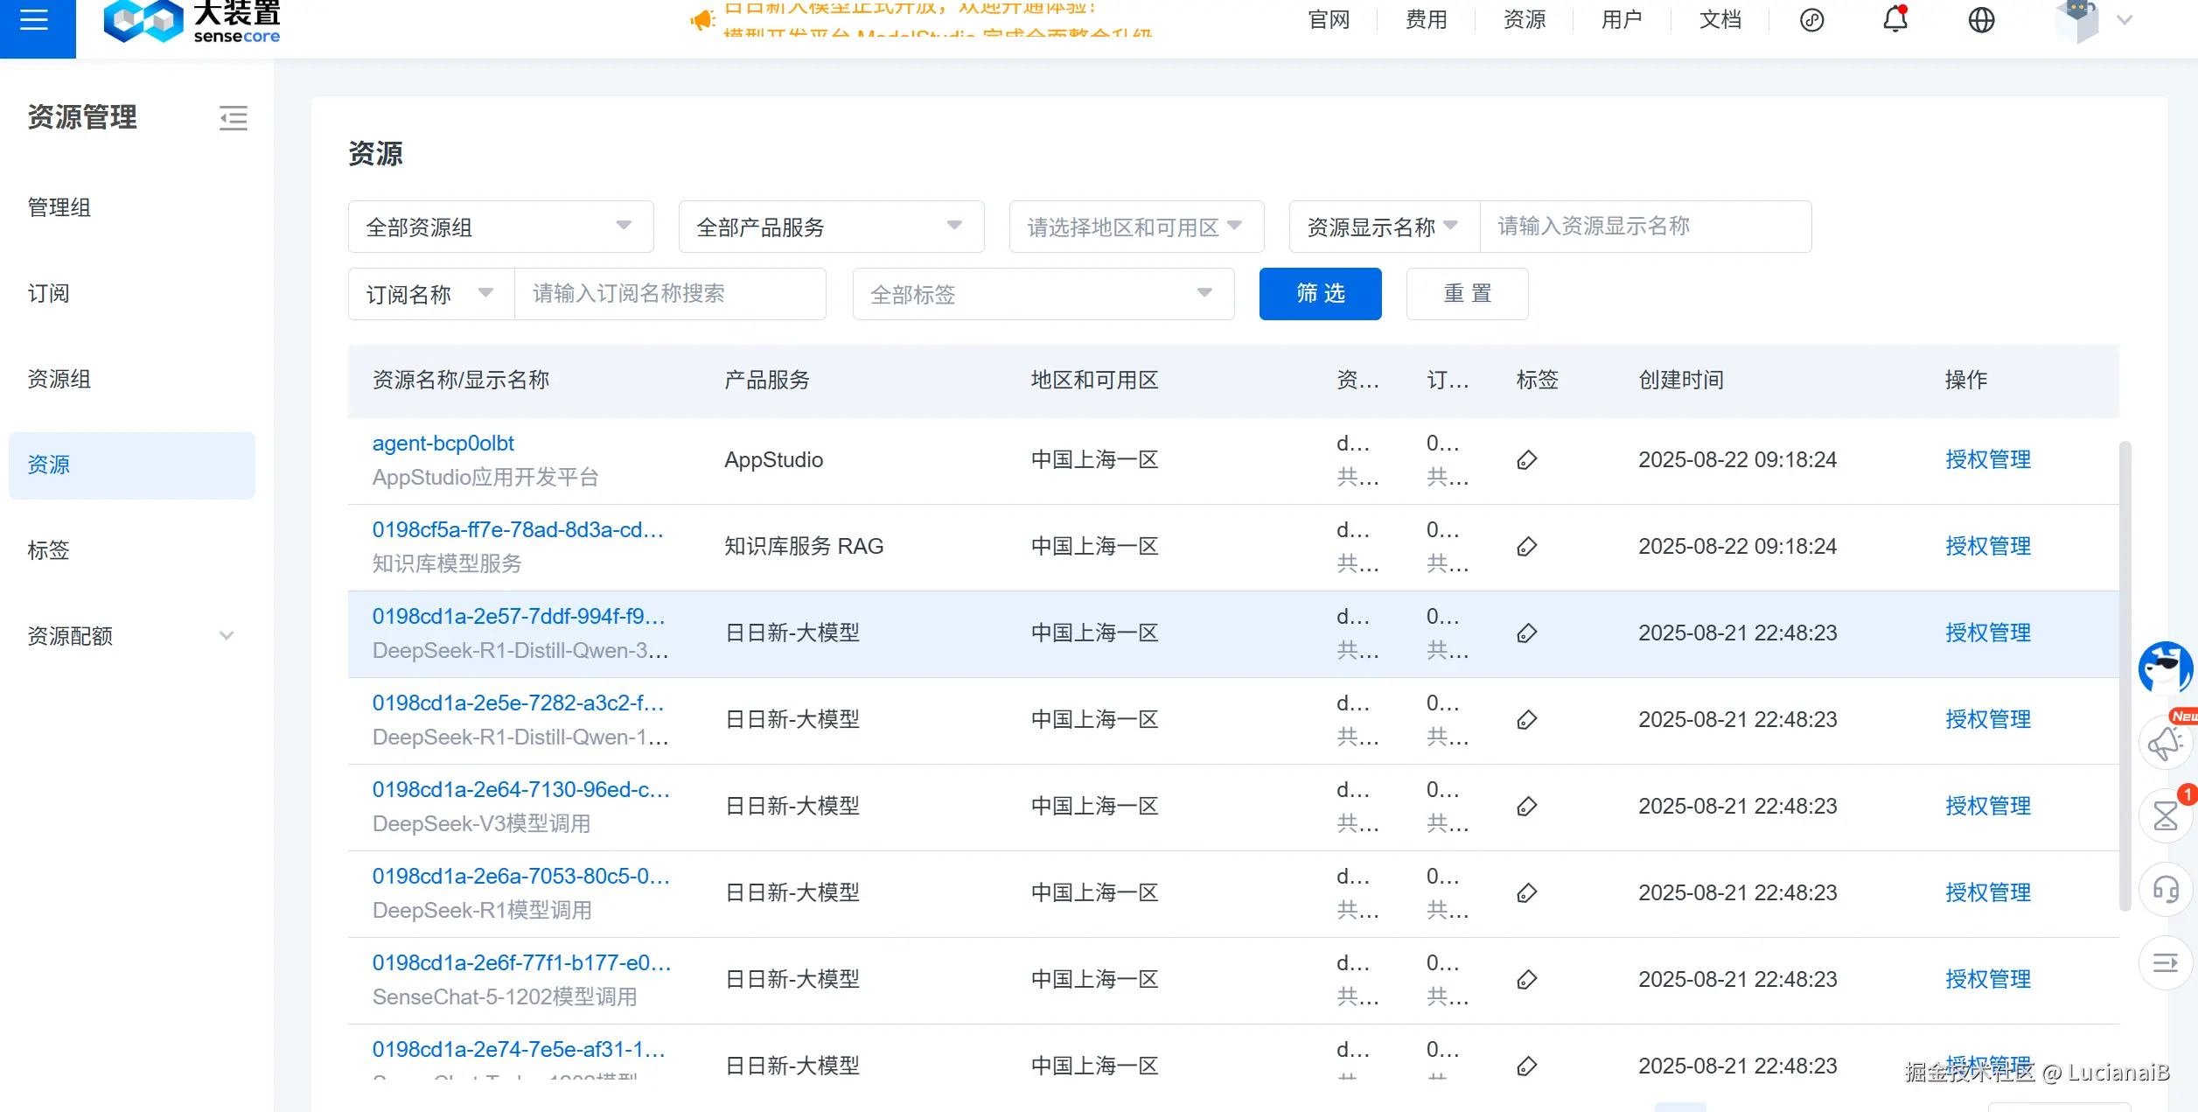Focus the 请输入资源显示名称 input field
The height and width of the screenshot is (1112, 2198).
pyautogui.click(x=1644, y=227)
